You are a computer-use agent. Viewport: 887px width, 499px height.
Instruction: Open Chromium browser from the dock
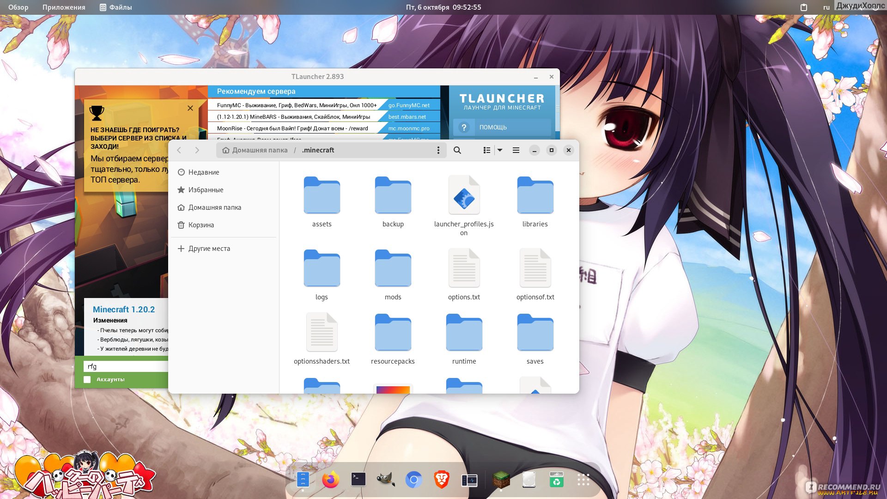pos(413,480)
